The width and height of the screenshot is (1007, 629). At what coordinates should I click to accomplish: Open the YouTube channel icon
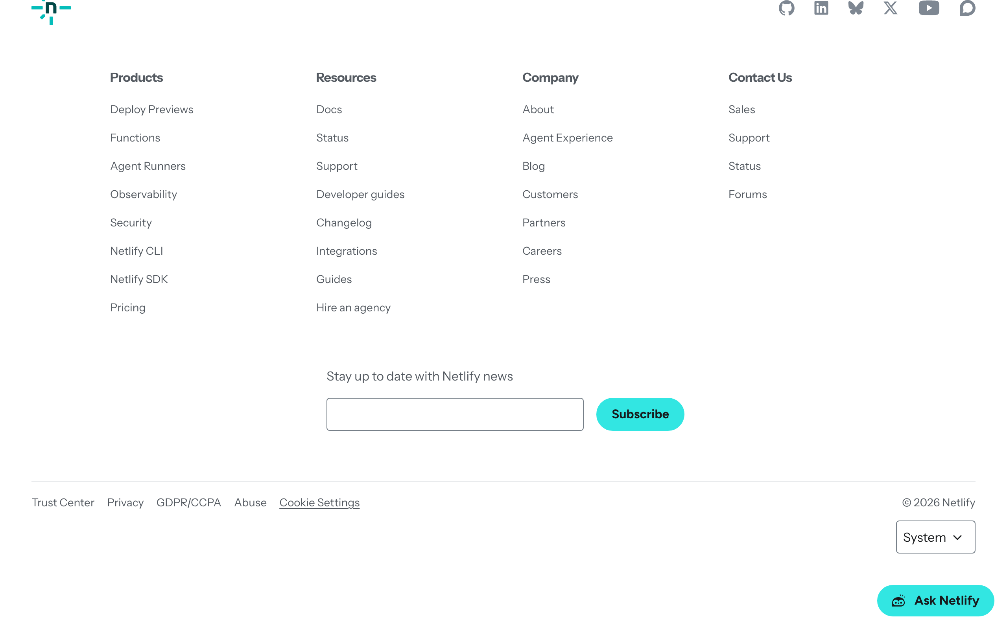tap(929, 8)
